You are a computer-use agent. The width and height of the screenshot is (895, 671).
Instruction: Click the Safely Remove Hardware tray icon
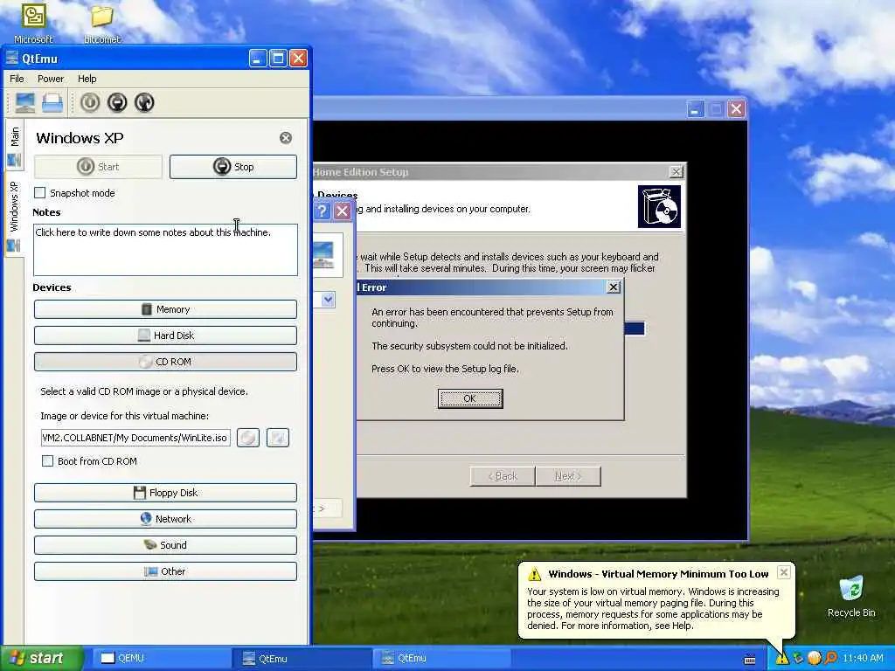click(798, 658)
